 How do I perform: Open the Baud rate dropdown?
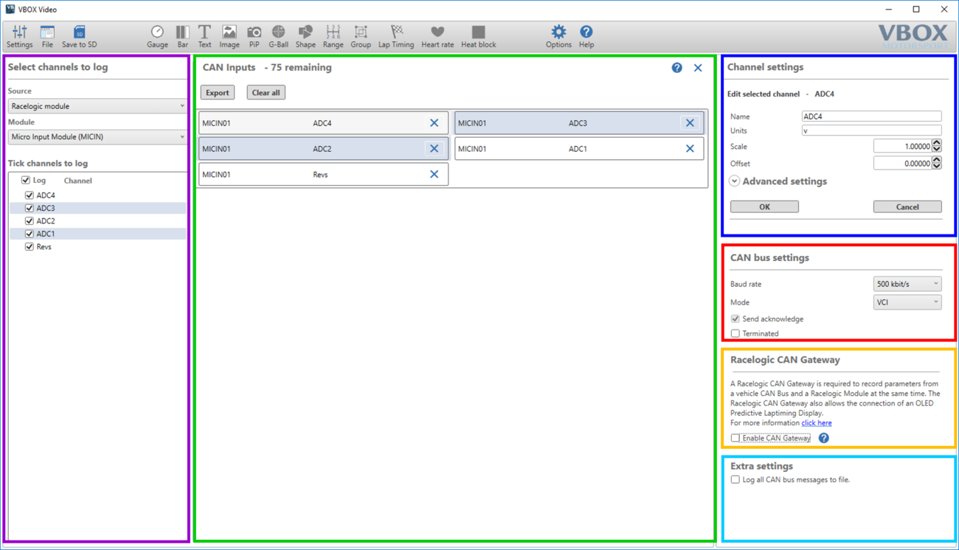pyautogui.click(x=907, y=284)
